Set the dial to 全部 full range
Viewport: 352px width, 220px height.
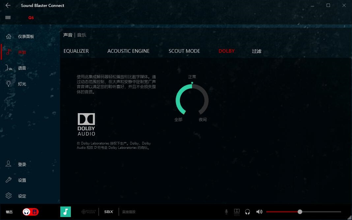(178, 119)
